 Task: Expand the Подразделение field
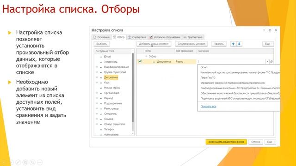pyautogui.click(x=97, y=103)
